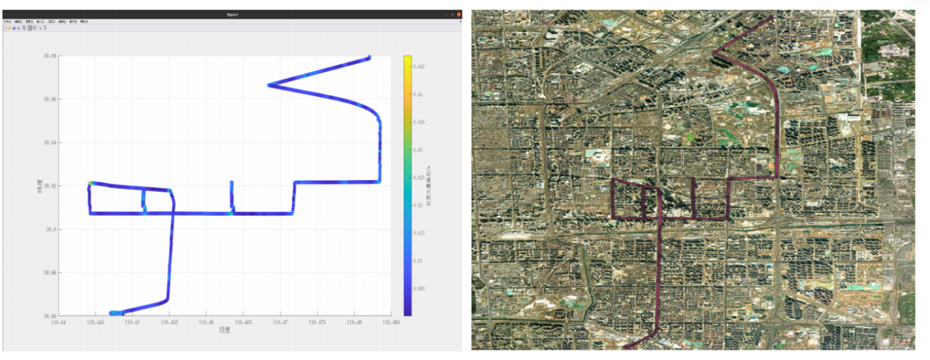Open the 文件(F) File menu

coord(8,21)
